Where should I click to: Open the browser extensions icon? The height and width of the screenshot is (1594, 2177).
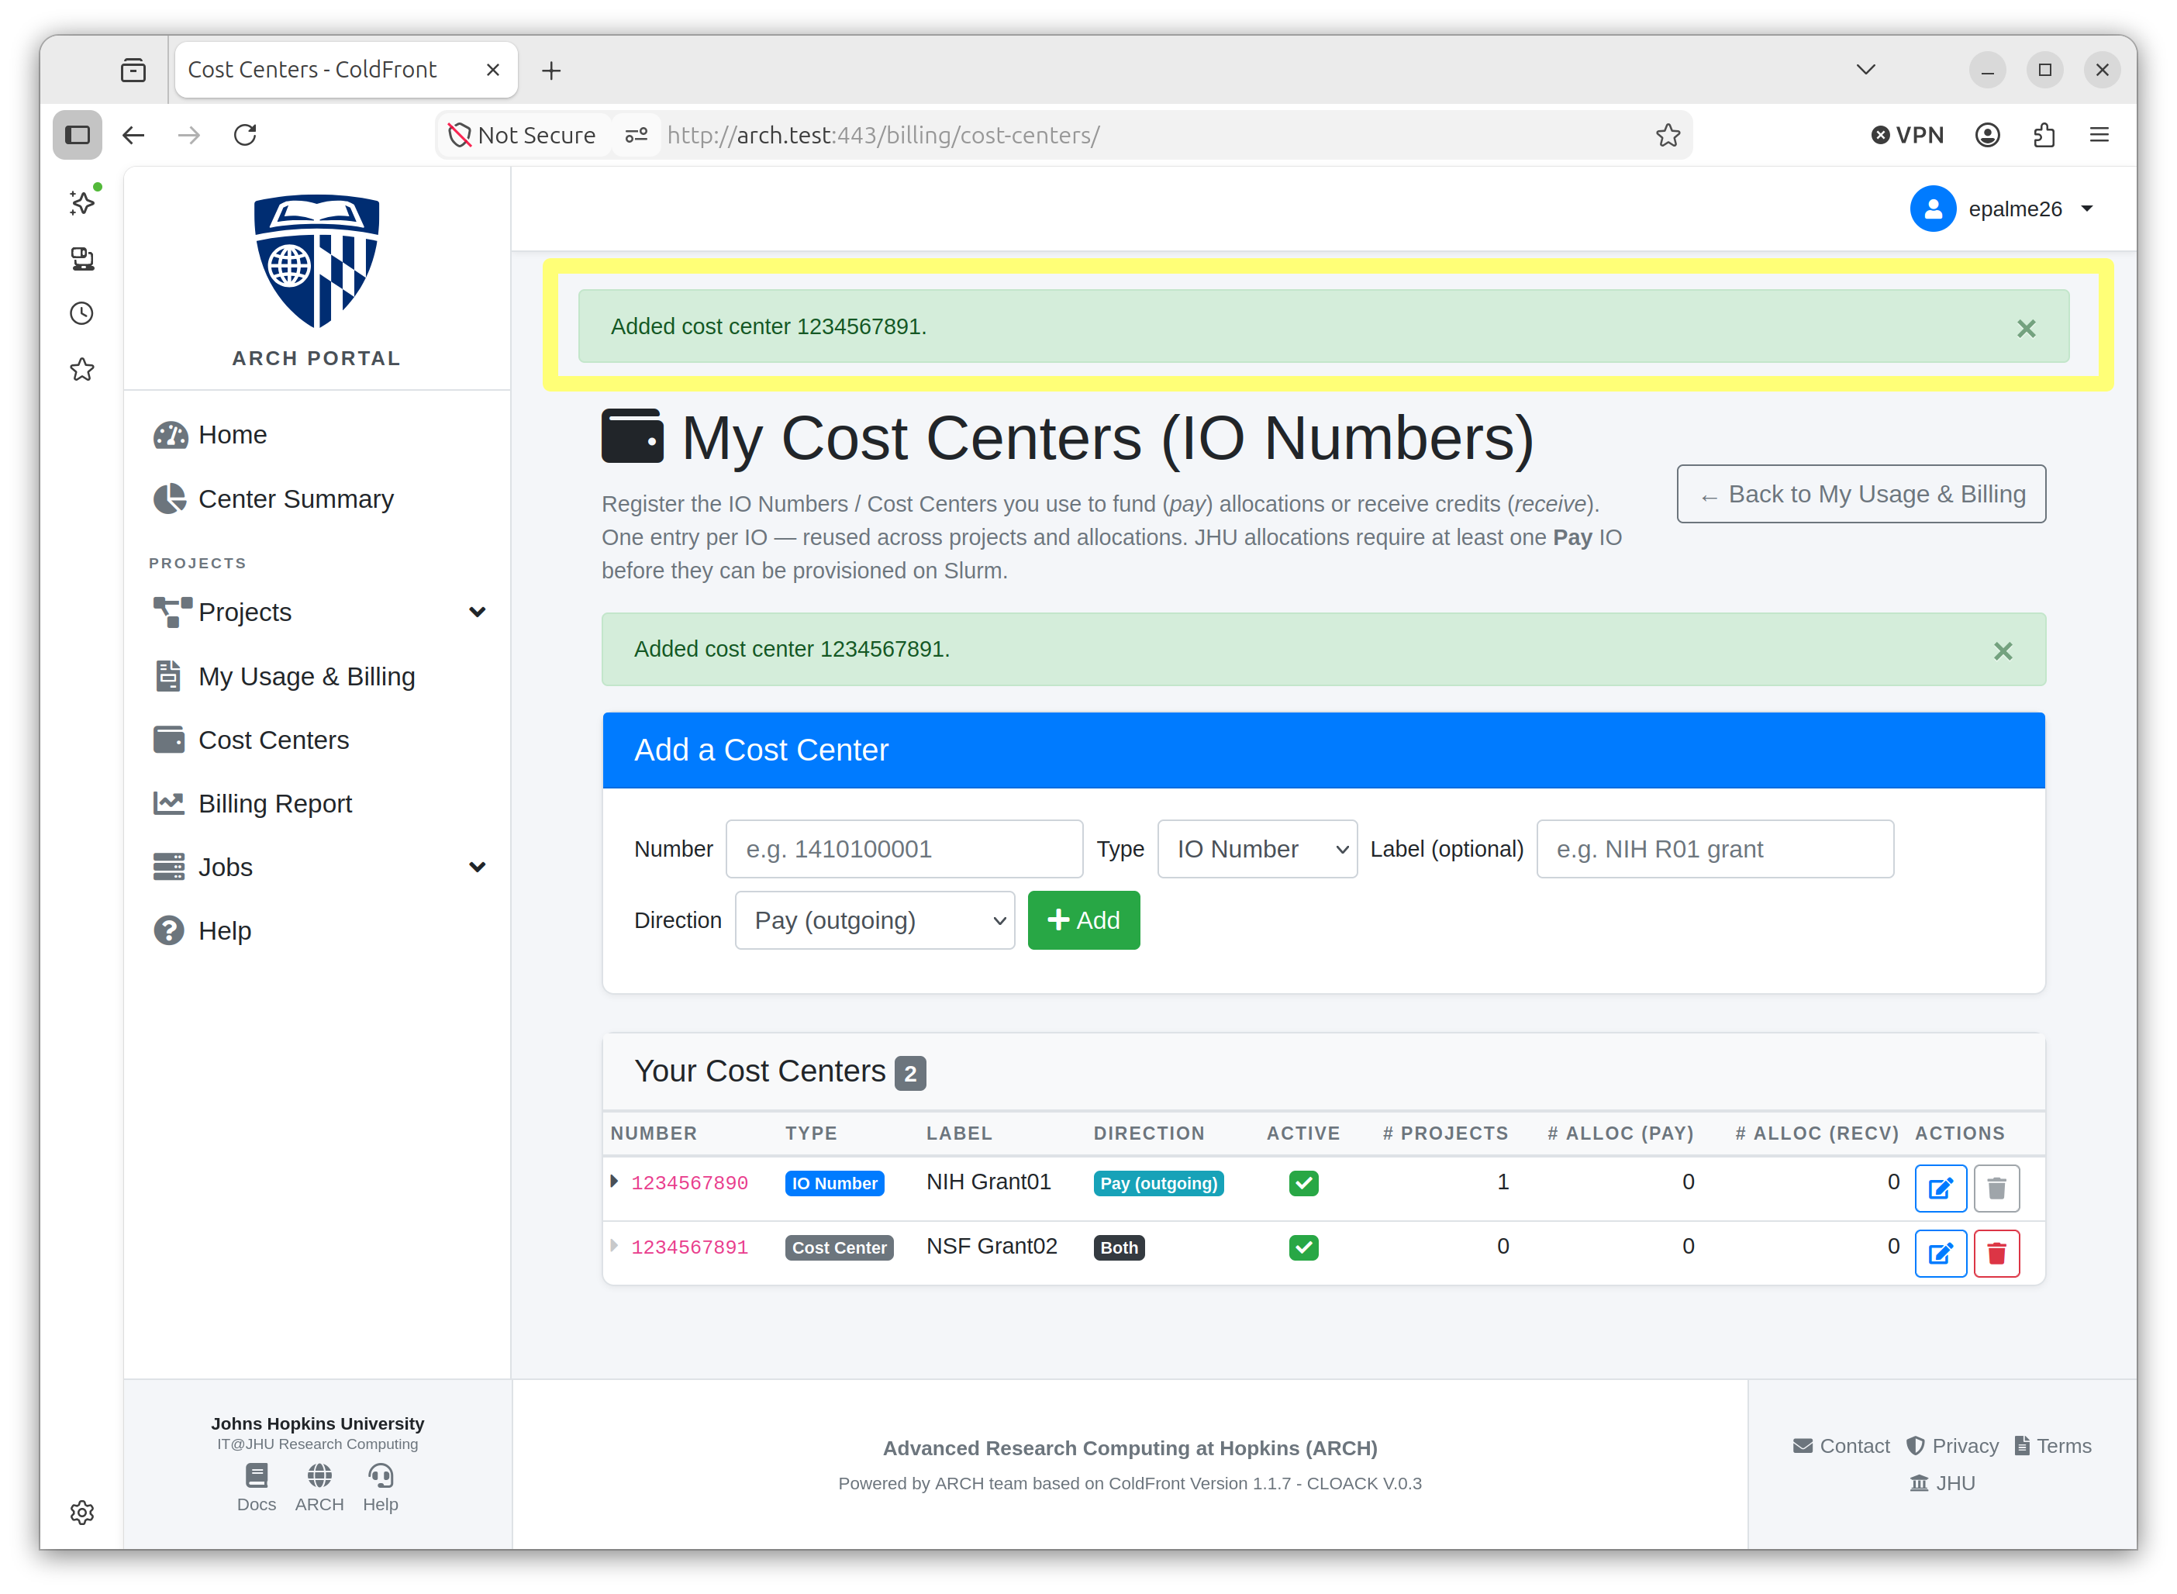click(x=2043, y=135)
